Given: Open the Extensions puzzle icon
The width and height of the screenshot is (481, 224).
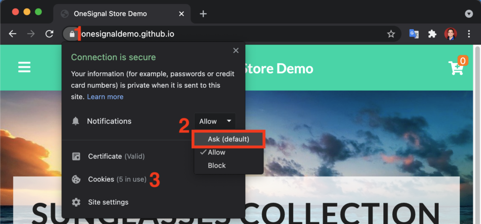Looking at the screenshot, I should [x=432, y=34].
